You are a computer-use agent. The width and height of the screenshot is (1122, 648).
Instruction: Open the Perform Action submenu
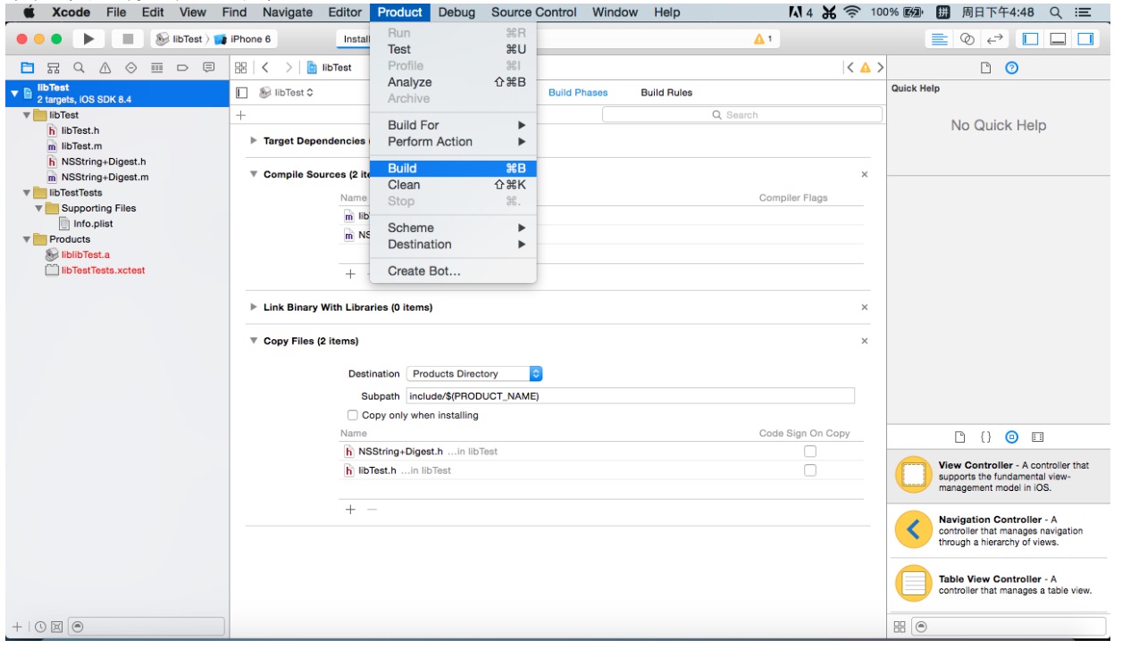[453, 141]
